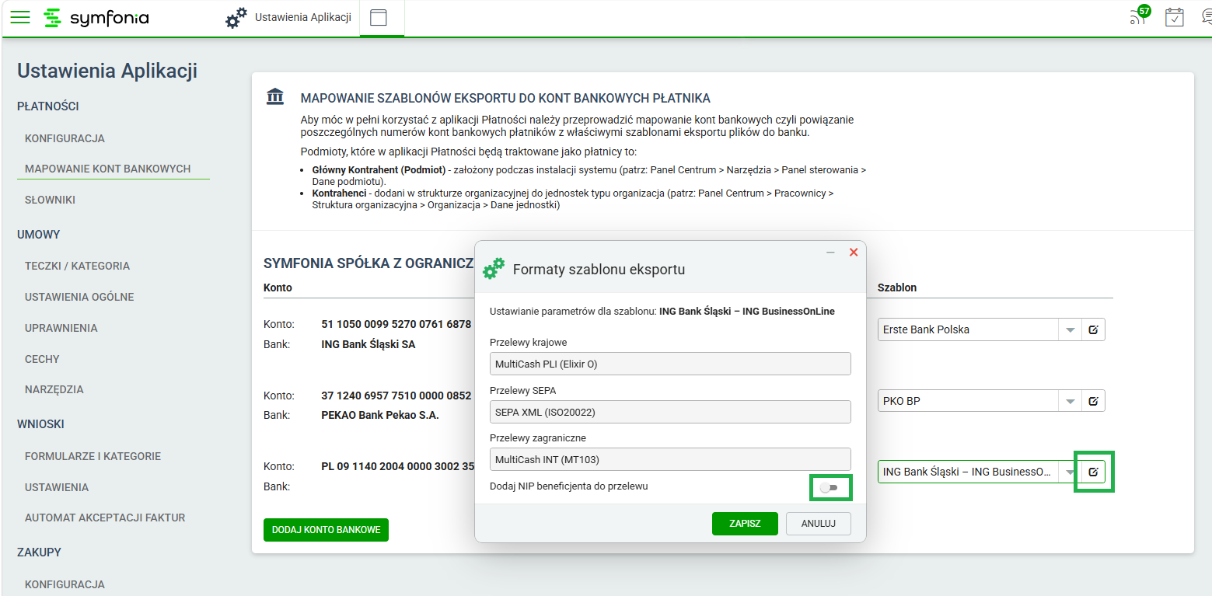The image size is (1212, 596).
Task: Click the Płatności section heading
Action: pyautogui.click(x=48, y=106)
